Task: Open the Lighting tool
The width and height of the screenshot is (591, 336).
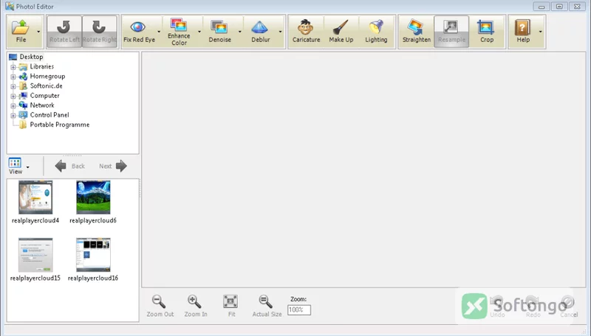Action: 376,32
